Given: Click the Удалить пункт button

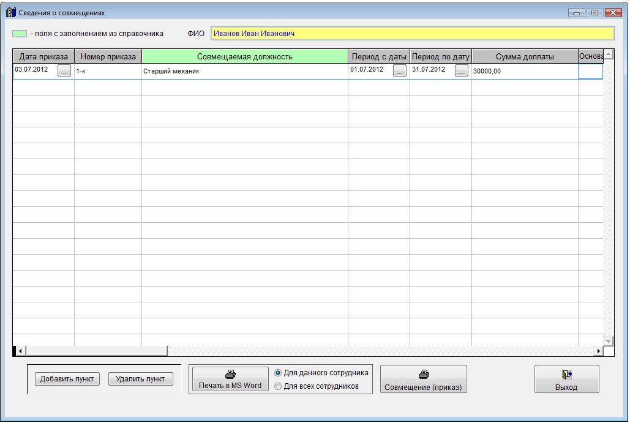Looking at the screenshot, I should [x=141, y=379].
